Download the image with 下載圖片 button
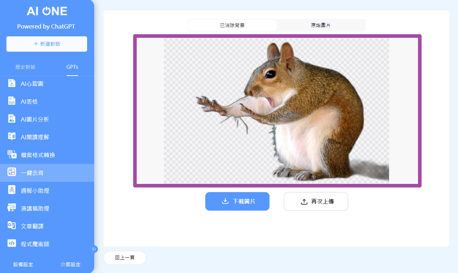Viewport: 458px width, 273px height. tap(237, 201)
